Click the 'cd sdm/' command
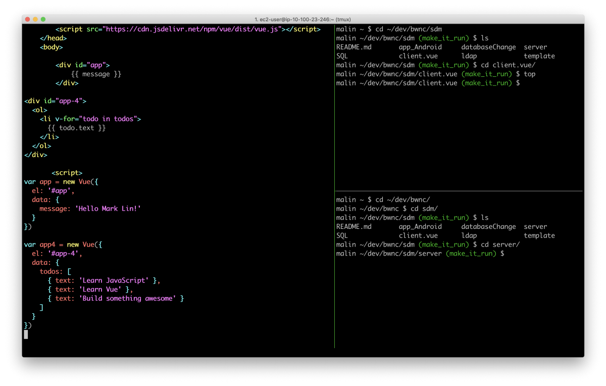The height and width of the screenshot is (386, 606). pos(424,209)
